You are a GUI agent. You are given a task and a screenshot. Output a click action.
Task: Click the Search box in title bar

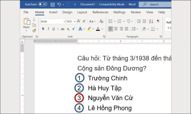click(155, 5)
